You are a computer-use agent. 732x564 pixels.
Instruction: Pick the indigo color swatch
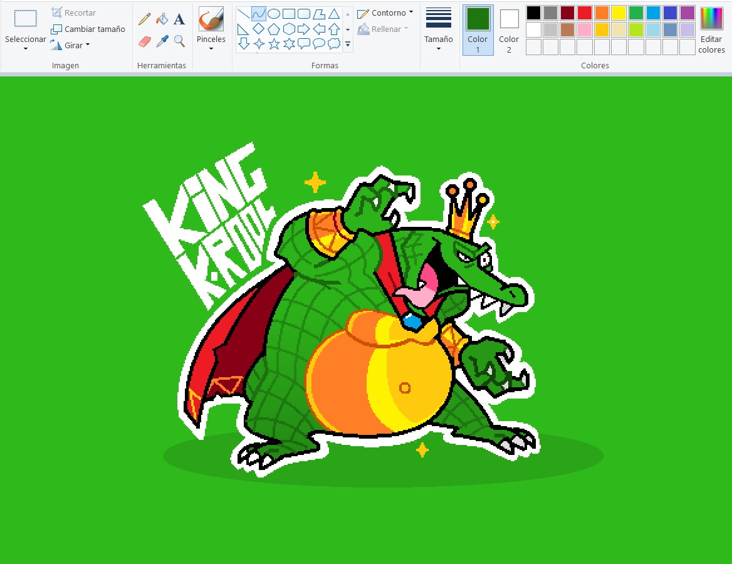(x=670, y=13)
